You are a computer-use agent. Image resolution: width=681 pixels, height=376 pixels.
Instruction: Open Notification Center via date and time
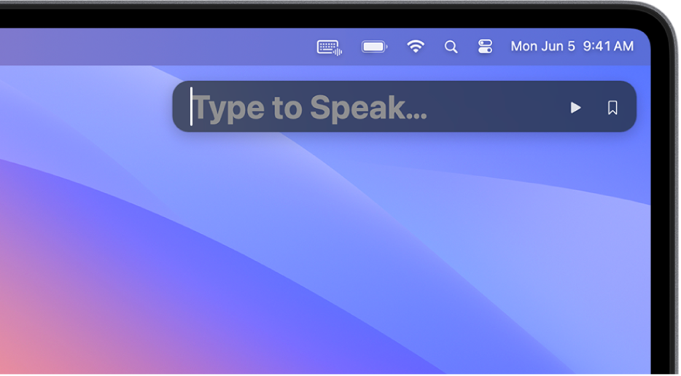(572, 47)
